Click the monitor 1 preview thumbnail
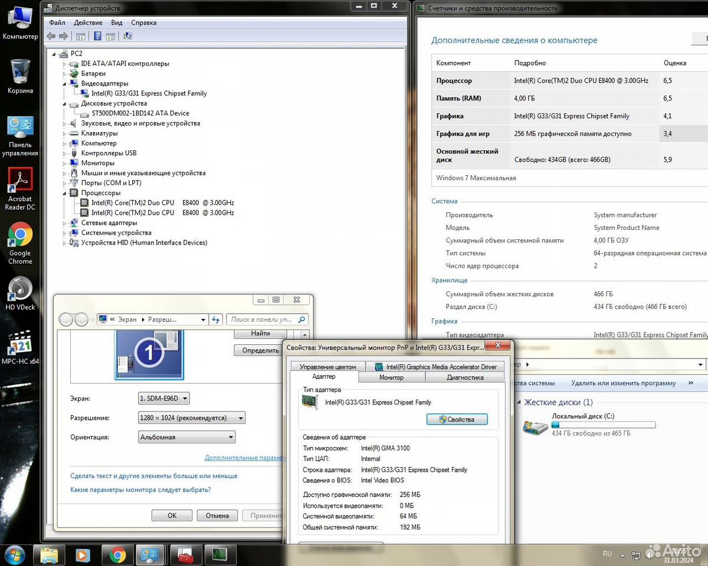This screenshot has width=708, height=566. (x=149, y=354)
